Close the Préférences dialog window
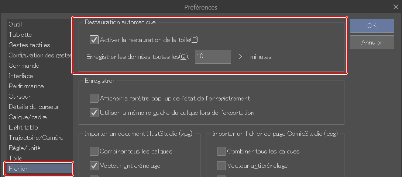This screenshot has height=177, width=402. point(396,7)
